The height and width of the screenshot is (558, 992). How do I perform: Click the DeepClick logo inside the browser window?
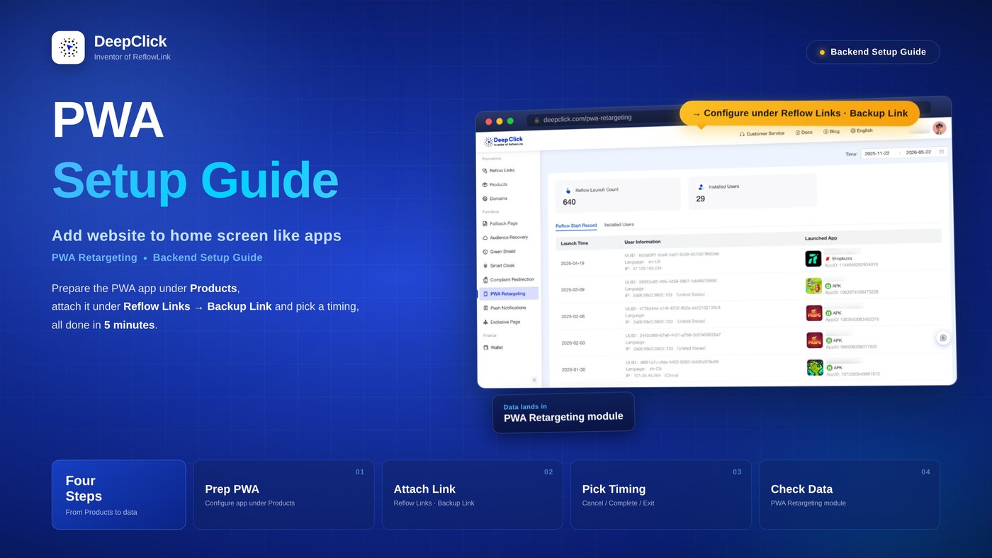point(504,141)
